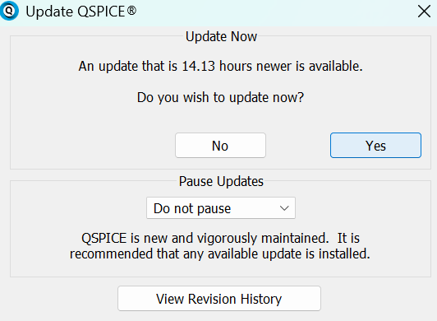Click the 14.13 hours newer message text
Image resolution: width=437 pixels, height=321 pixels.
tap(220, 66)
